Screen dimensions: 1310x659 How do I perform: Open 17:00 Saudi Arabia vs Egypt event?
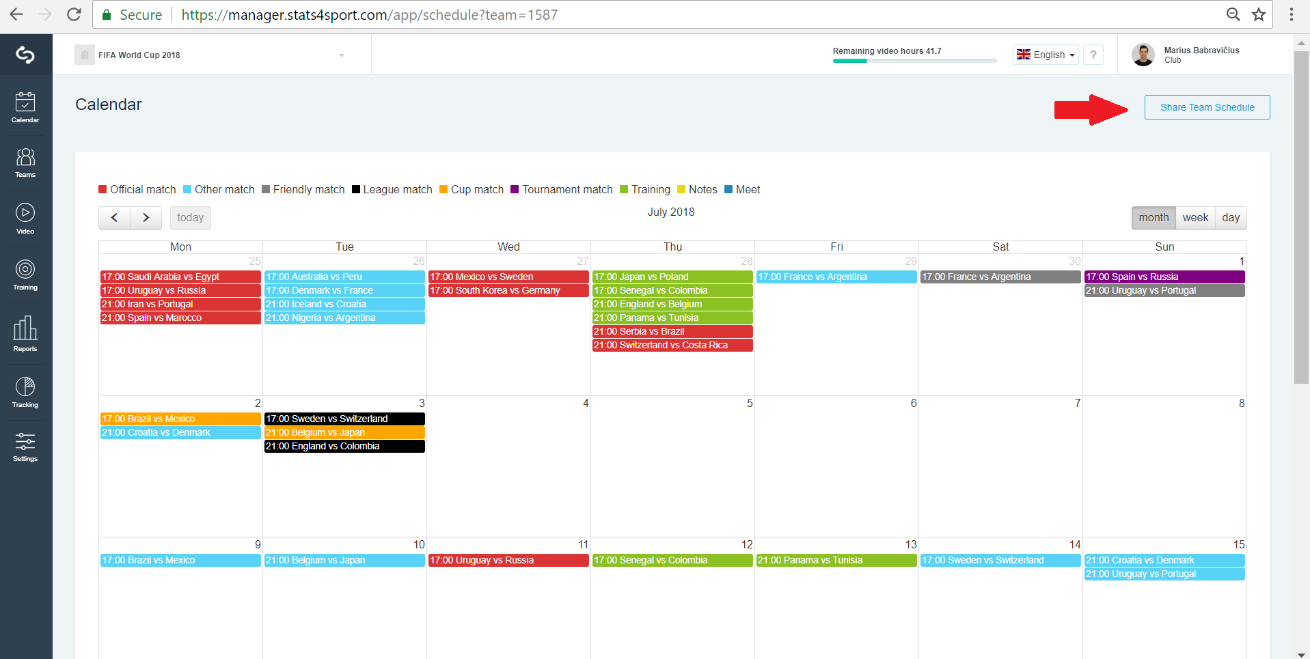coord(180,277)
